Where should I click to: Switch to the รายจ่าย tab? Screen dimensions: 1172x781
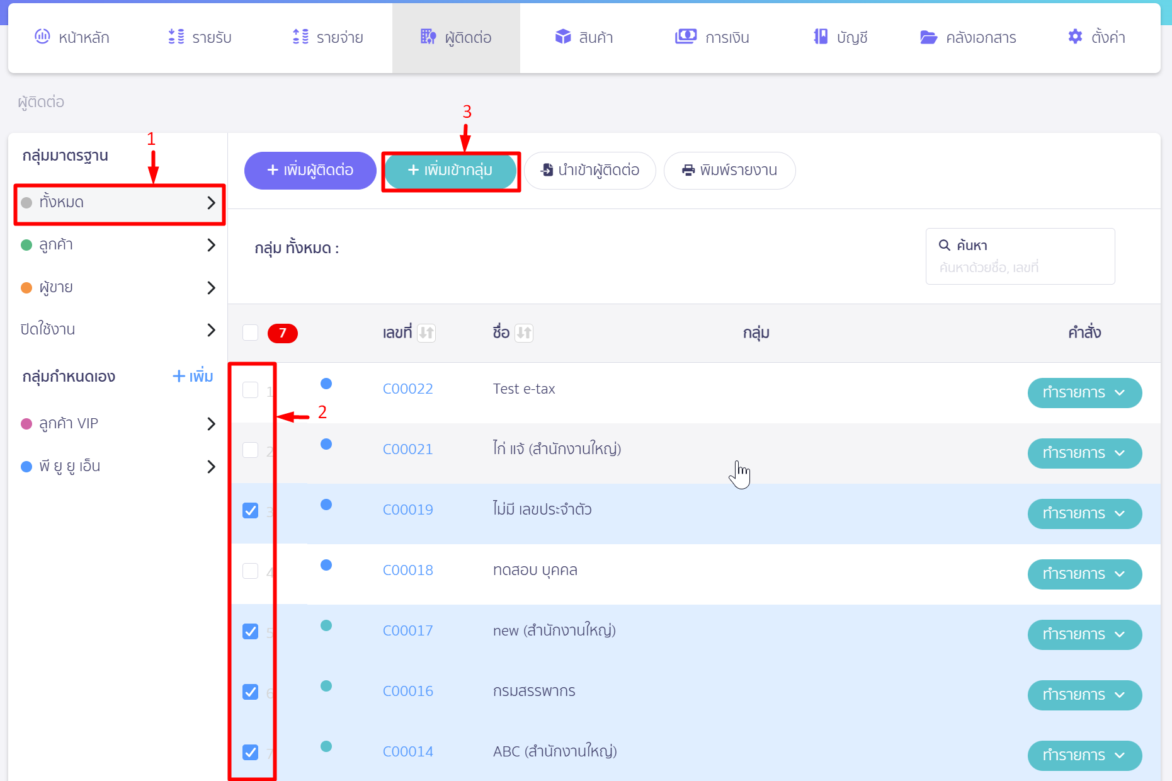[328, 37]
